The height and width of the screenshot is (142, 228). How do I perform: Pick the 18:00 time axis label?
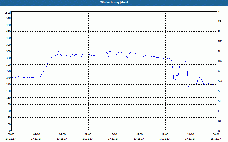tap(165, 135)
